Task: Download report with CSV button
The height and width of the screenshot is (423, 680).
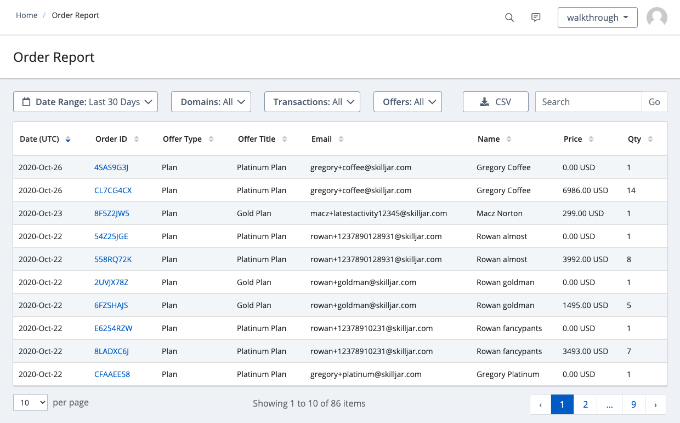Action: click(496, 102)
